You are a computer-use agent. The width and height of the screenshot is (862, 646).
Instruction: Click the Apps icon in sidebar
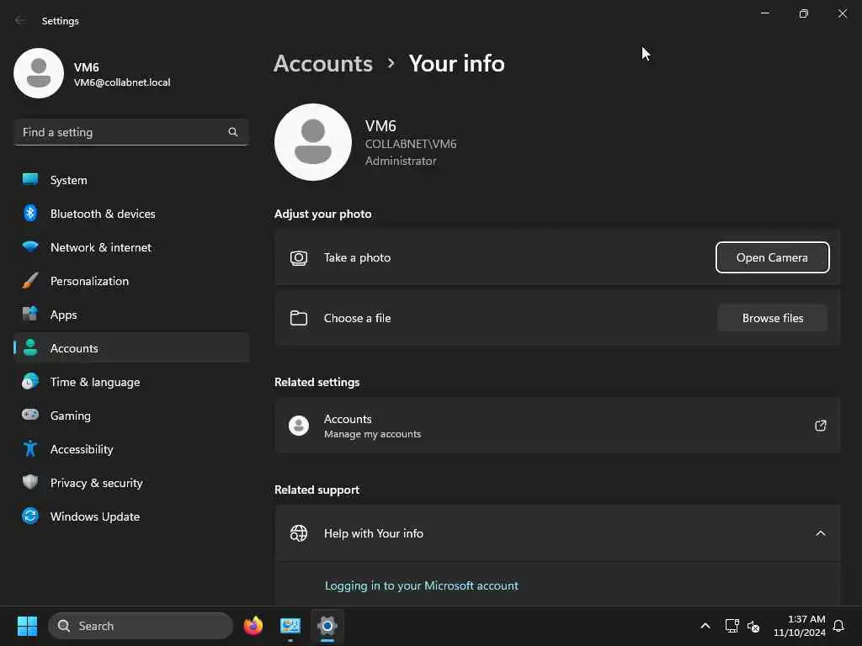coord(30,315)
